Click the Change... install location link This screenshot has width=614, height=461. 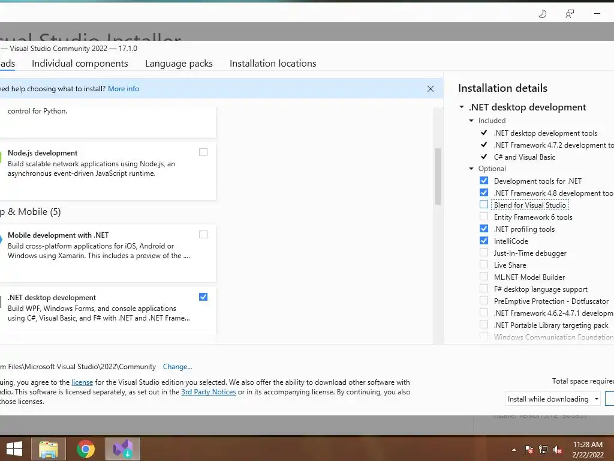[x=177, y=367]
